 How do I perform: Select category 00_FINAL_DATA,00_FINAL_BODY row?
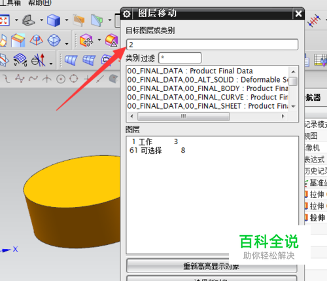tap(208, 88)
